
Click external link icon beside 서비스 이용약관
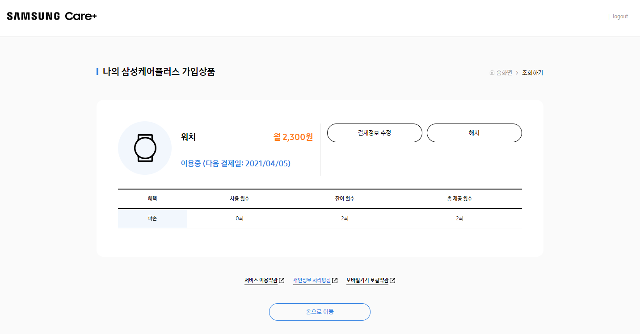tap(282, 280)
